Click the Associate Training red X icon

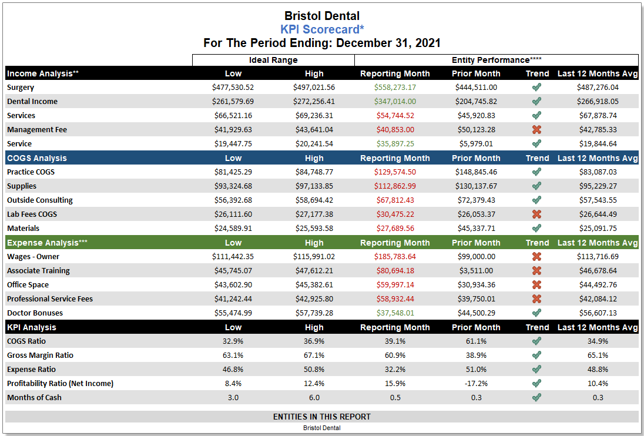pos(536,271)
